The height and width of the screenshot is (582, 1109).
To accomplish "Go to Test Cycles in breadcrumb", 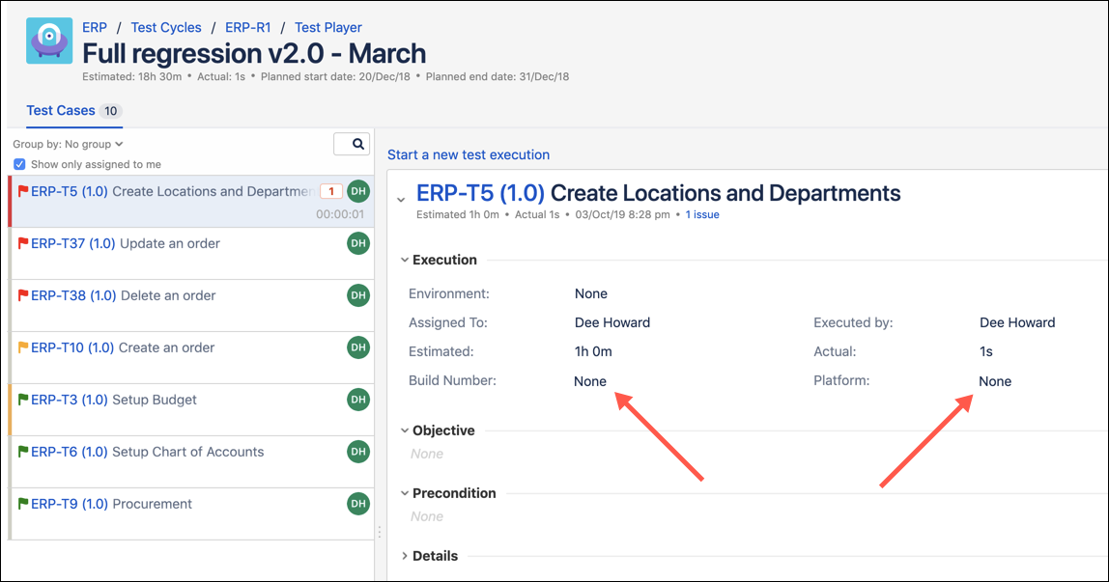I will (x=166, y=27).
